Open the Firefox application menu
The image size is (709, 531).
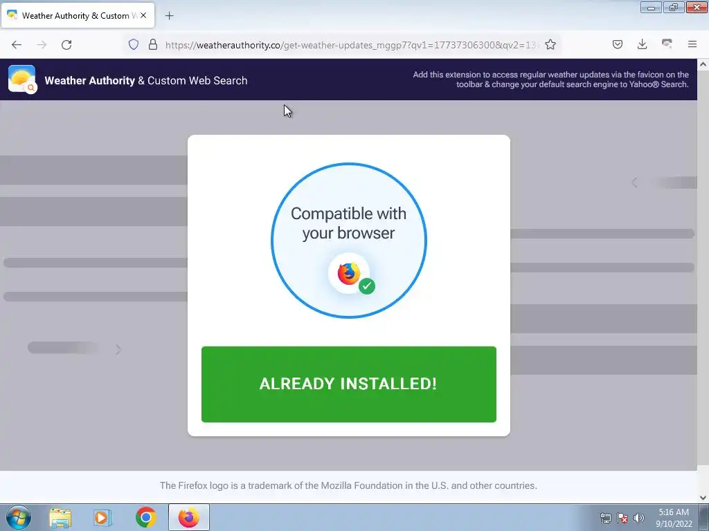pyautogui.click(x=692, y=44)
